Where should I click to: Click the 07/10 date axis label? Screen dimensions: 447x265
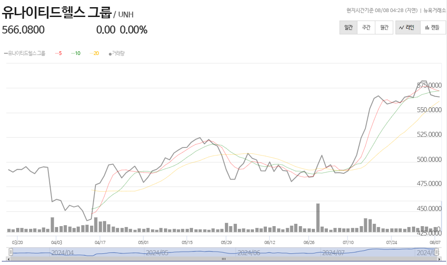pyautogui.click(x=348, y=243)
